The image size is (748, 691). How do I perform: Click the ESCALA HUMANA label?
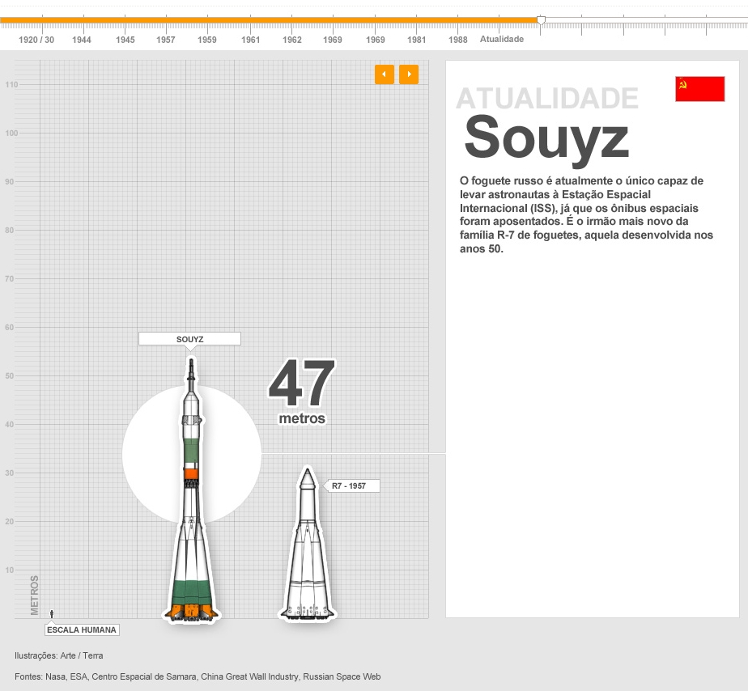coord(82,630)
